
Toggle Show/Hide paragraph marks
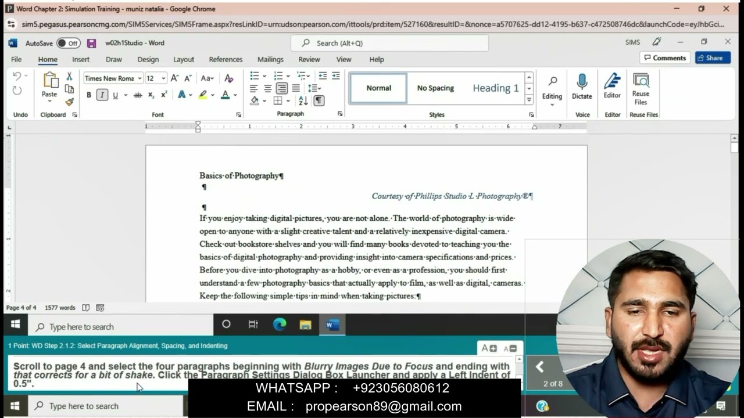pos(319,101)
